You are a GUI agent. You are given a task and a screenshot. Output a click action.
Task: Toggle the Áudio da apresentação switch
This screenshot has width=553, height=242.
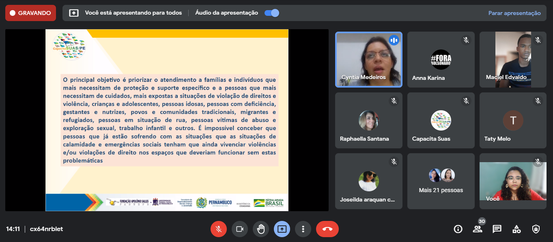(x=271, y=13)
